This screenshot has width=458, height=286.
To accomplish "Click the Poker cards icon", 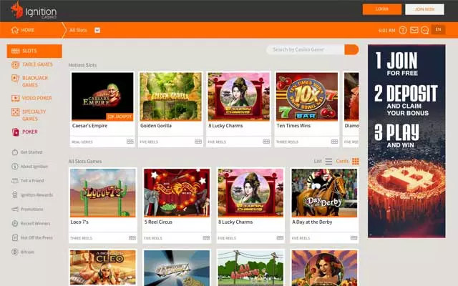I will pyautogui.click(x=16, y=132).
